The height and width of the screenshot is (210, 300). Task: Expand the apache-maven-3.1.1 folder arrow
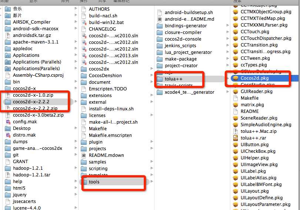(x=76, y=42)
